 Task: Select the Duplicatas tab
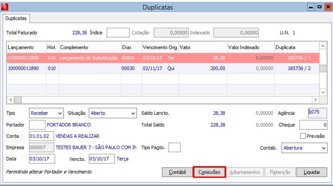click(16, 18)
